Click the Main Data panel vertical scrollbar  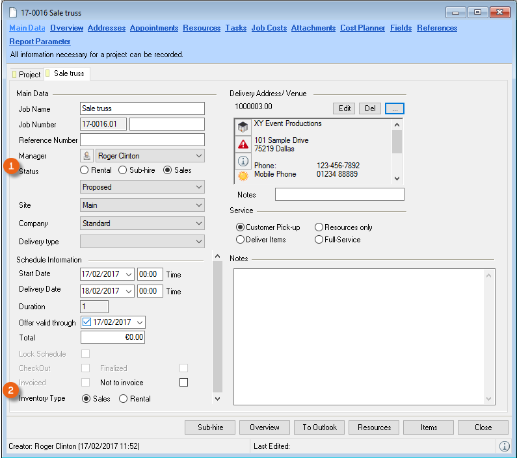point(218,325)
